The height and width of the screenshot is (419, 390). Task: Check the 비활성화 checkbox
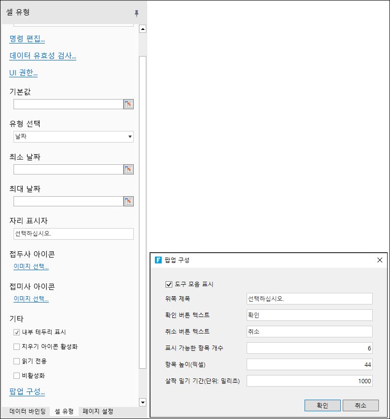(x=17, y=376)
